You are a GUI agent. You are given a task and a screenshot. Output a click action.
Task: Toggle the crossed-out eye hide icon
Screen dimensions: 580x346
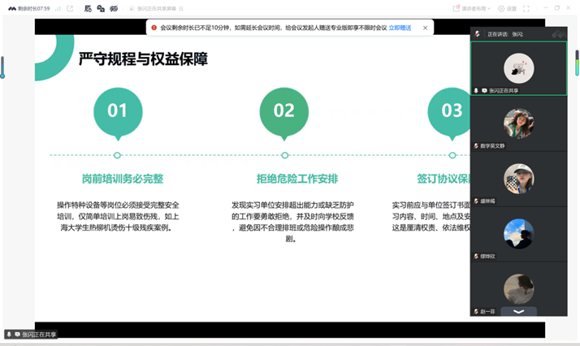click(x=114, y=8)
